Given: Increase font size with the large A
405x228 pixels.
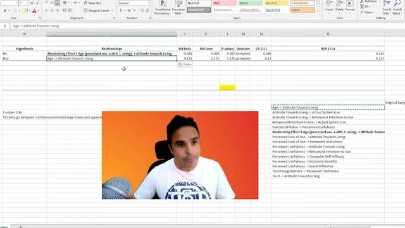Looking at the screenshot, I should (32, 3).
